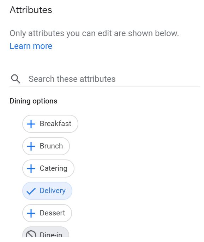Select the word Delivery in its chip
Viewport: 204px width, 242px height.
pos(53,191)
